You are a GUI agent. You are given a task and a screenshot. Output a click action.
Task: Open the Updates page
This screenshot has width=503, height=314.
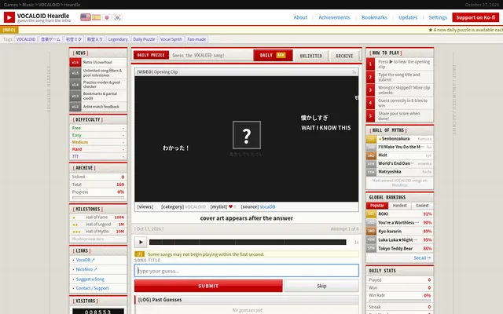pyautogui.click(x=408, y=17)
